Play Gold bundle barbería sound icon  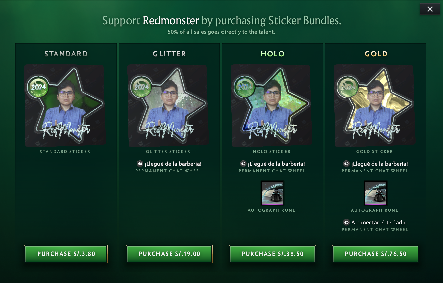pyautogui.click(x=346, y=164)
